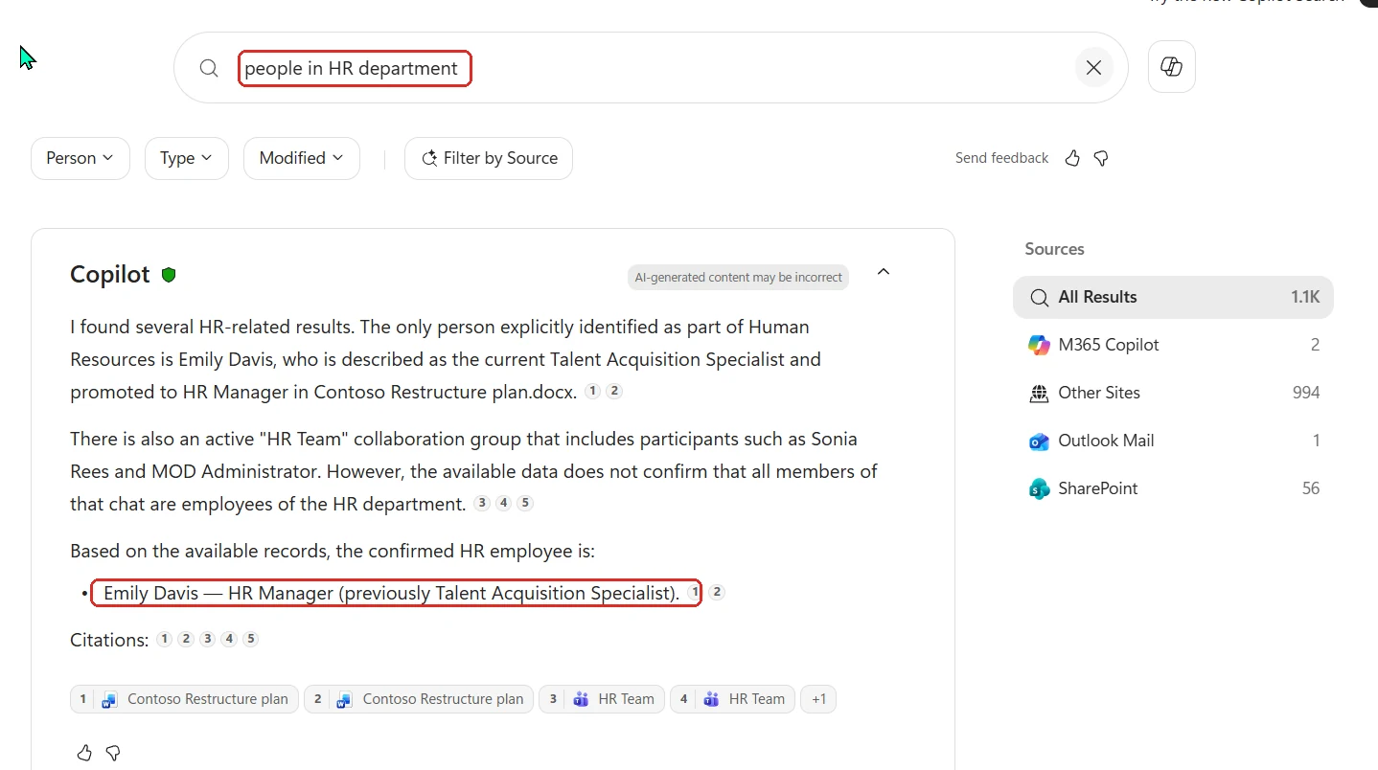Filter sources to M365 Copilot

(x=1173, y=345)
